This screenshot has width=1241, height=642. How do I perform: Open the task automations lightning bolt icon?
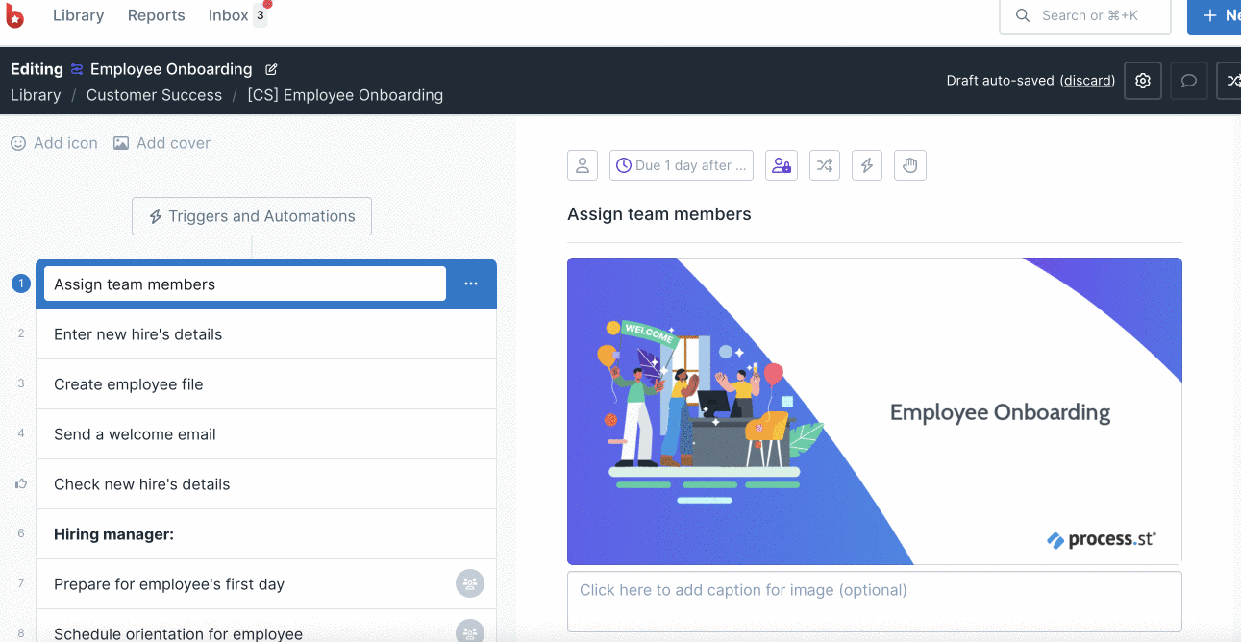pos(867,165)
